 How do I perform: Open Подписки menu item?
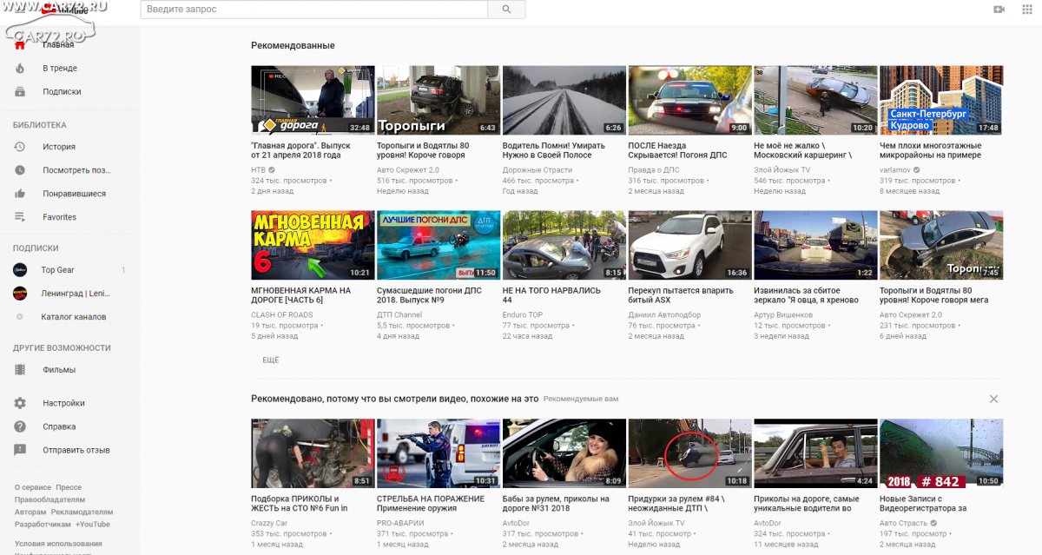pyautogui.click(x=62, y=91)
